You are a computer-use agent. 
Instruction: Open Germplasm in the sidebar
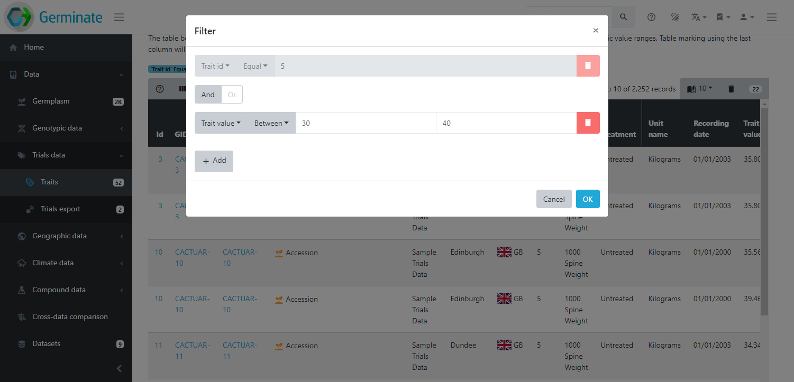pyautogui.click(x=51, y=101)
